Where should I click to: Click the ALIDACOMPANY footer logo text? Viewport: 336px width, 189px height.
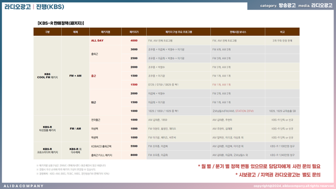[x=24, y=186]
